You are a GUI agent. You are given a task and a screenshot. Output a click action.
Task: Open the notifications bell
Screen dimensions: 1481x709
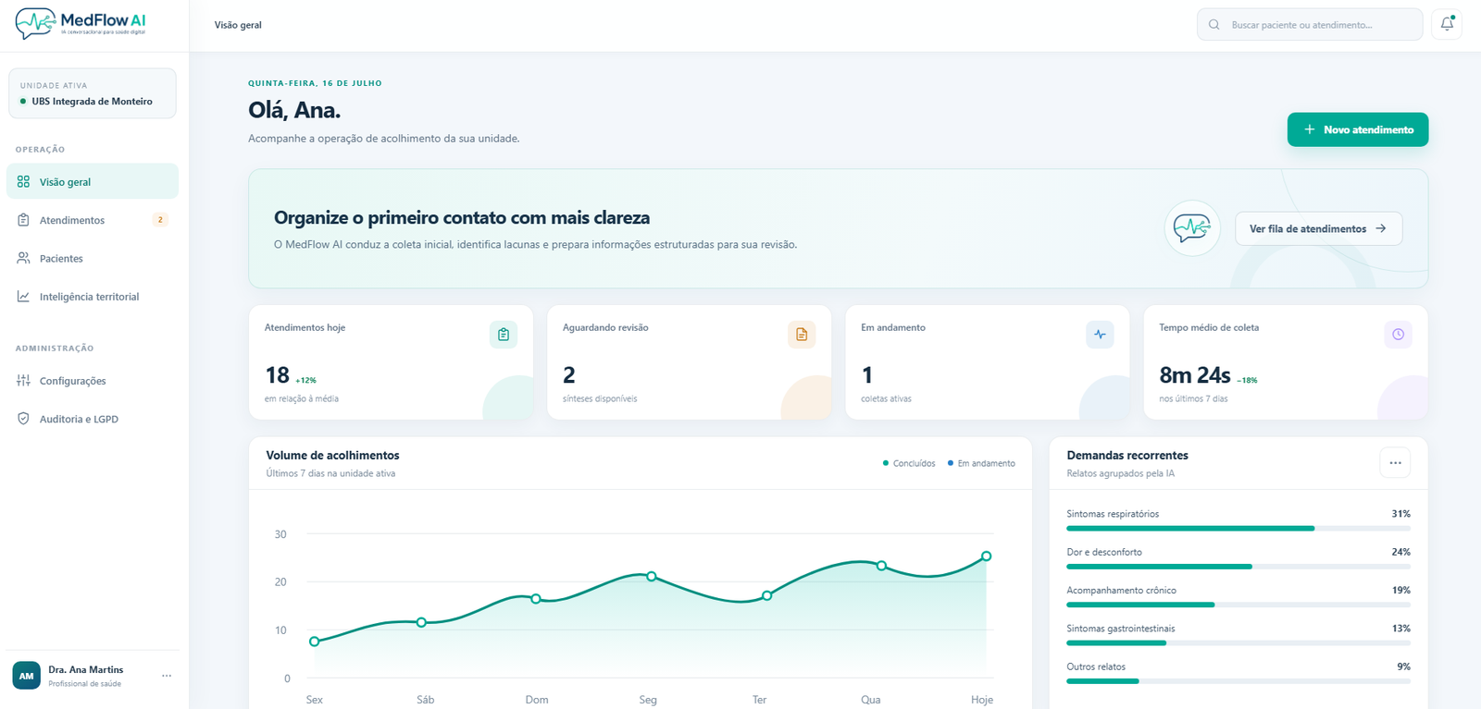1447,24
